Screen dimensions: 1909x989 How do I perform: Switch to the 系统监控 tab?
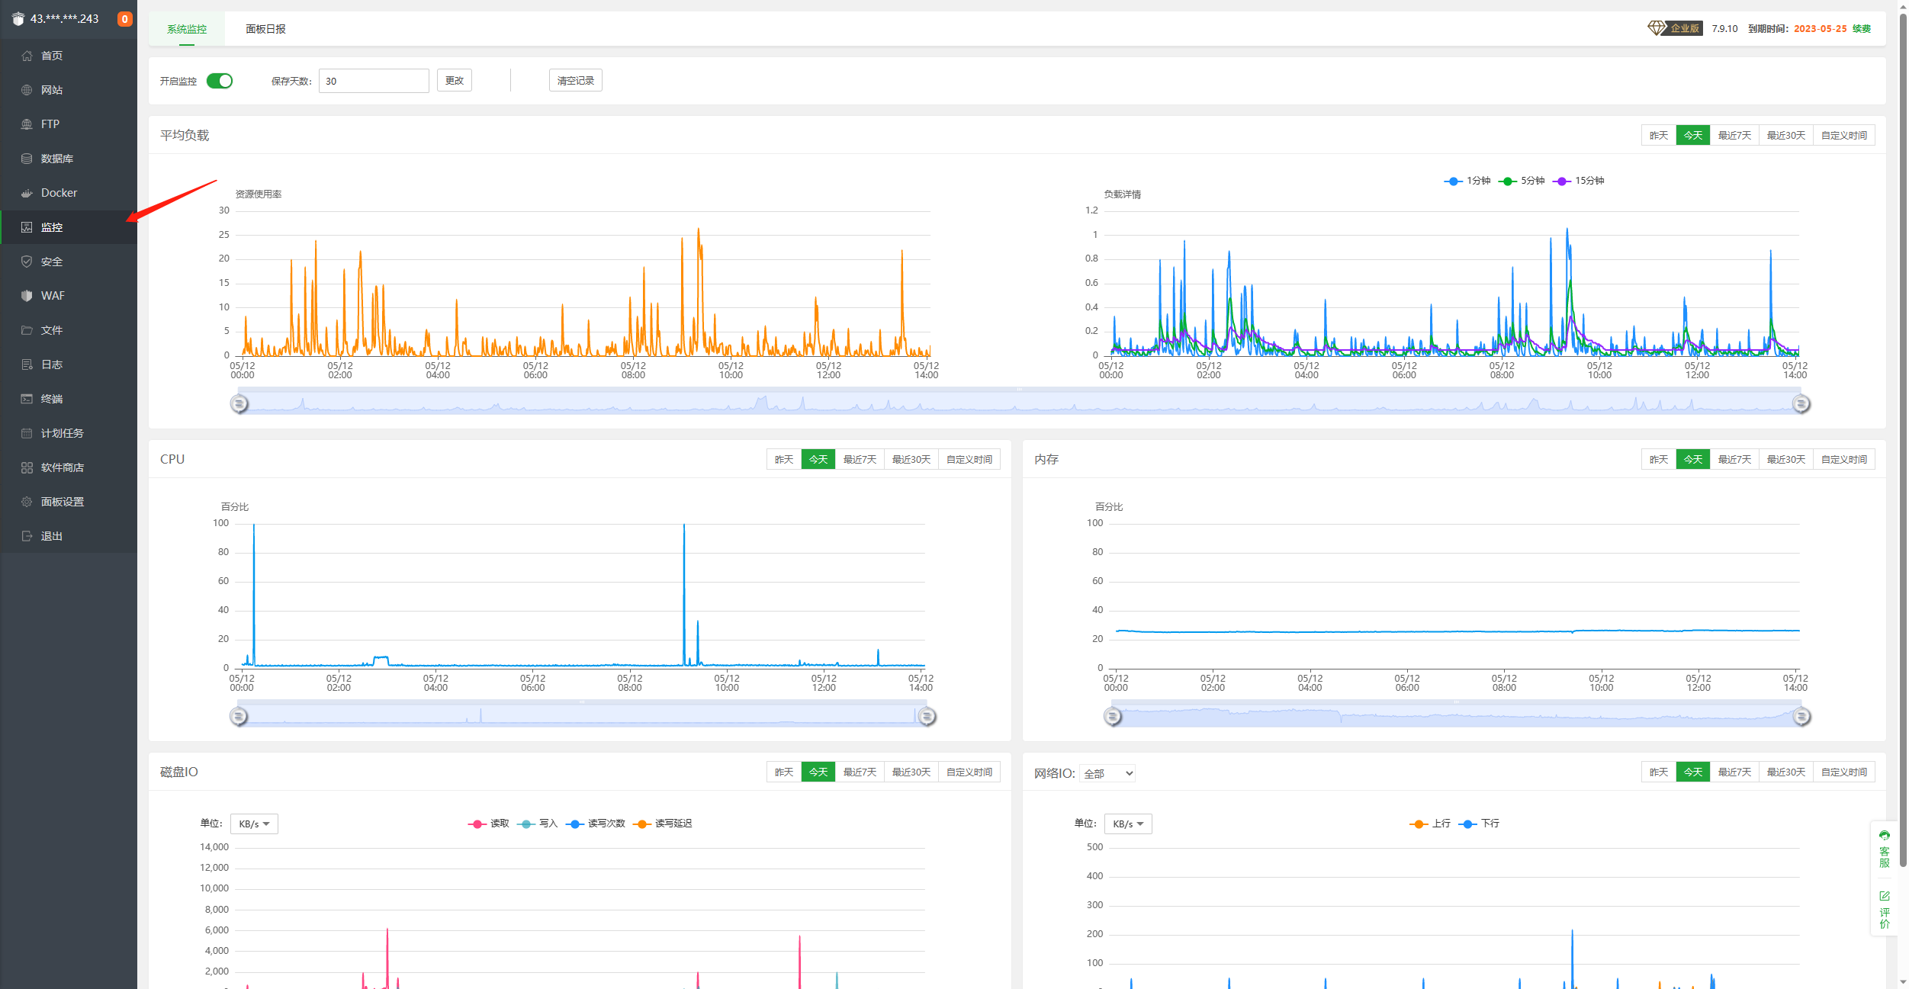[x=187, y=29]
